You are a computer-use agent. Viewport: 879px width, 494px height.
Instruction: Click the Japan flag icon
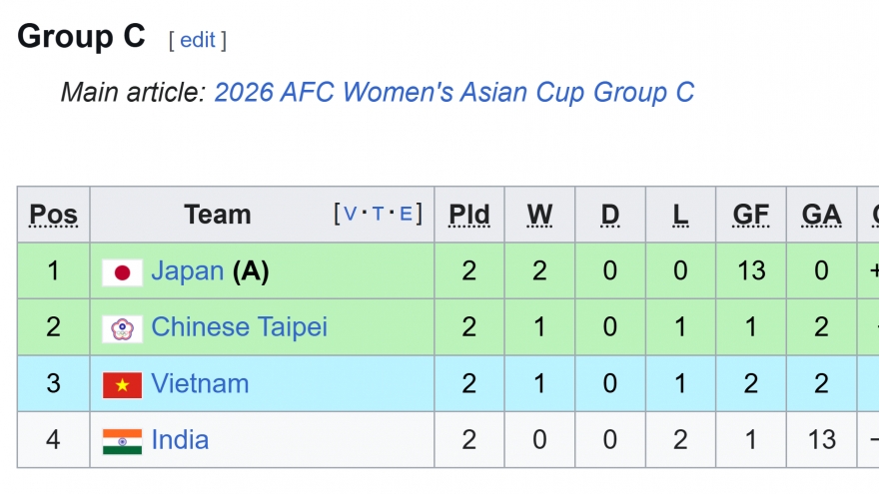coord(122,272)
